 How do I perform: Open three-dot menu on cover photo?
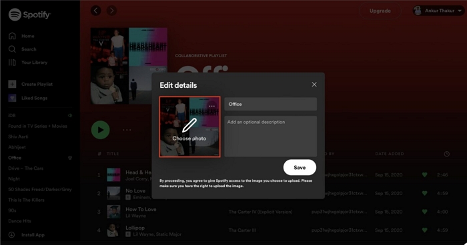tap(211, 106)
